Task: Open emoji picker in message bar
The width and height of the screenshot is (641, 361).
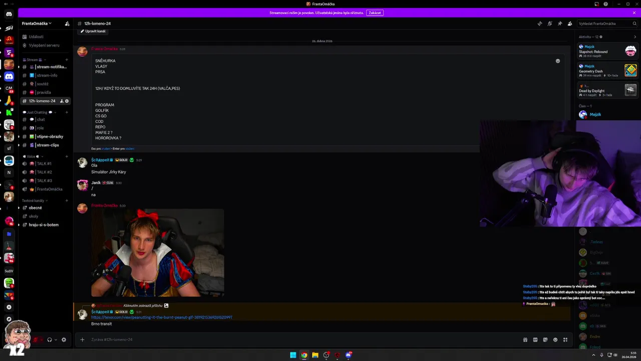Action: [x=555, y=339]
